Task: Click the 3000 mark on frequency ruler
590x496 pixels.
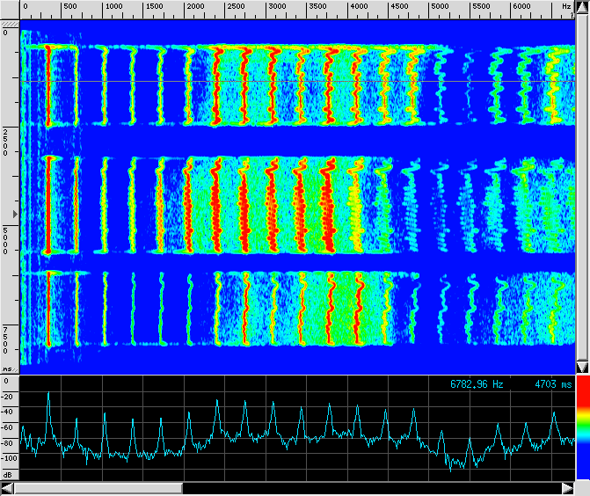Action: click(276, 6)
